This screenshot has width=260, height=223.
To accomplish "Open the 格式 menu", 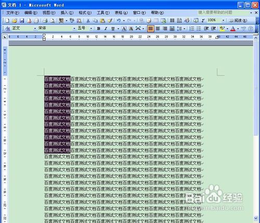I will [x=85, y=12].
